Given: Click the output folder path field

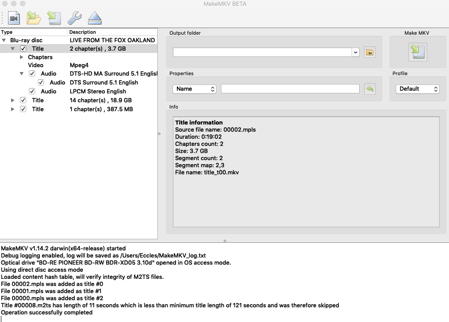Looking at the screenshot, I should 262,52.
